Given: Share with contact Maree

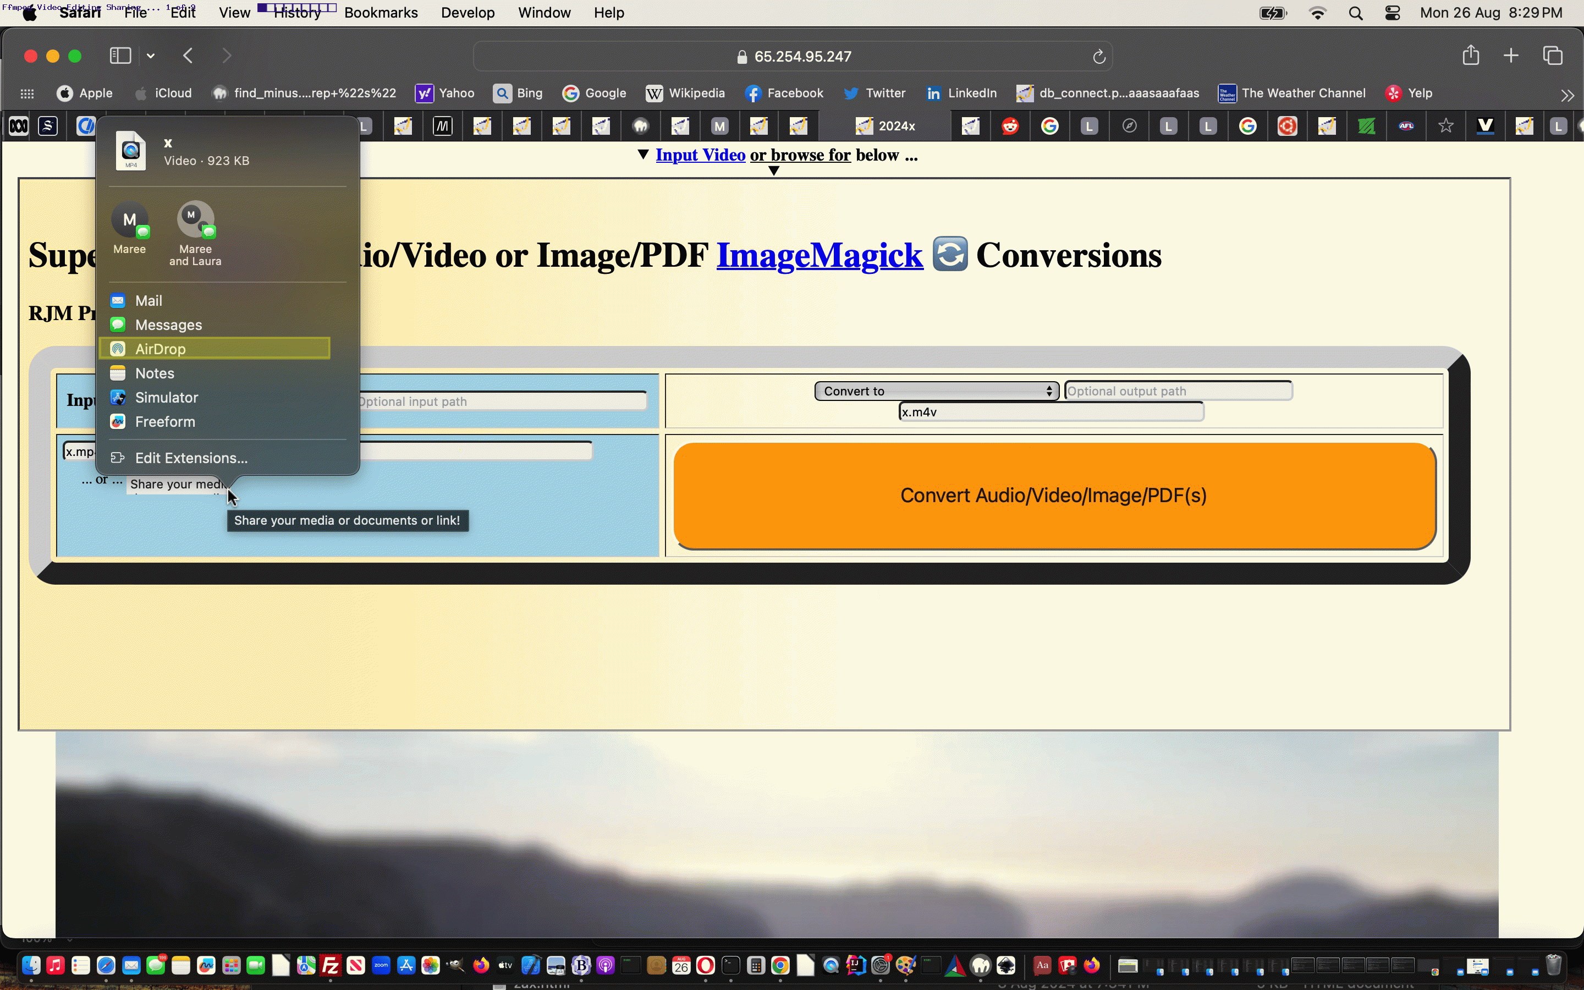Looking at the screenshot, I should (x=130, y=227).
